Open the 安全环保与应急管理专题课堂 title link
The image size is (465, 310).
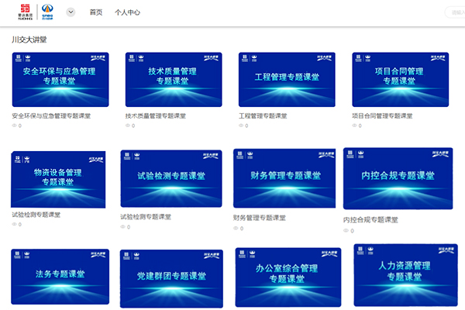tap(51, 116)
